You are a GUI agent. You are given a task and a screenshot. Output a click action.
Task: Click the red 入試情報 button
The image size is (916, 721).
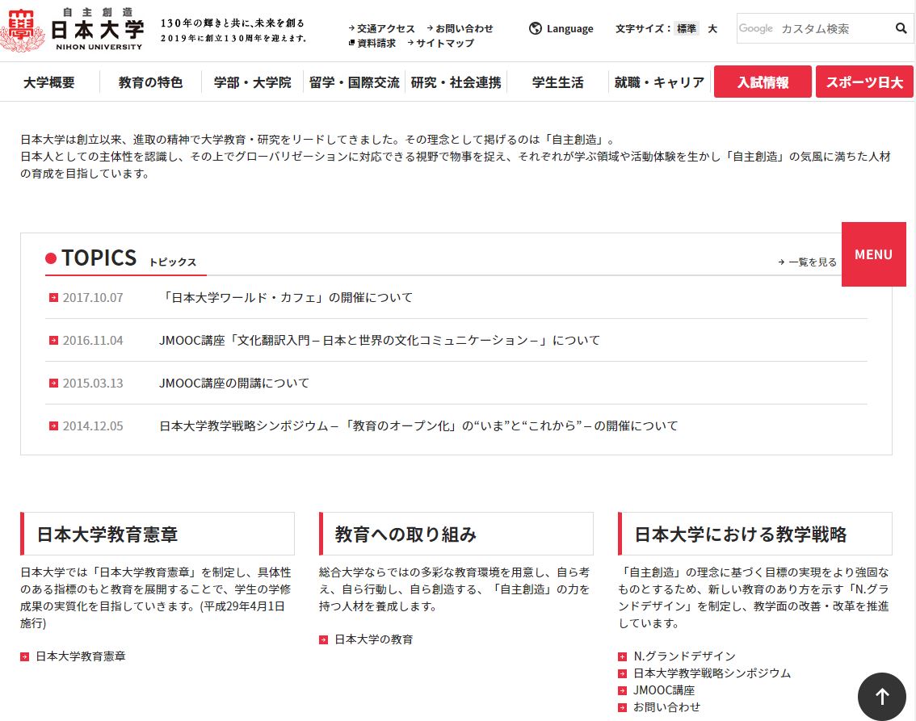pos(763,82)
